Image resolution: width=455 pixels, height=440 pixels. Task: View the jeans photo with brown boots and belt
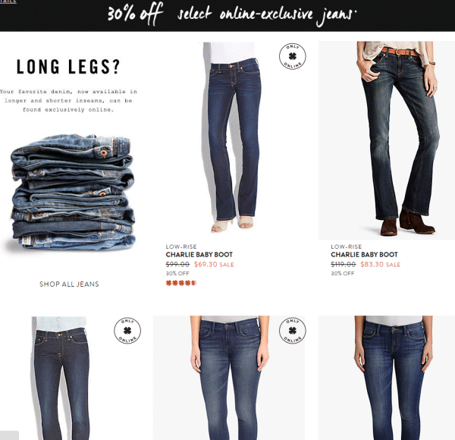387,140
